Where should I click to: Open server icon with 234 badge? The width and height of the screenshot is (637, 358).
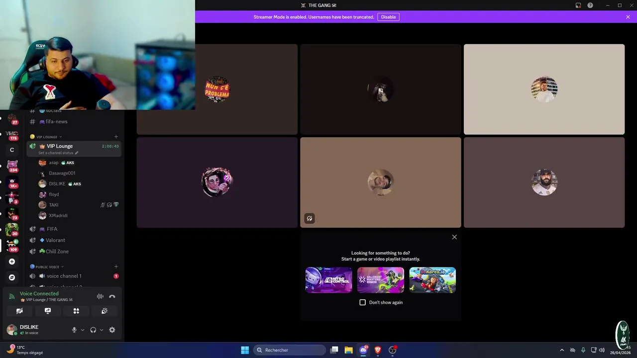[12, 166]
